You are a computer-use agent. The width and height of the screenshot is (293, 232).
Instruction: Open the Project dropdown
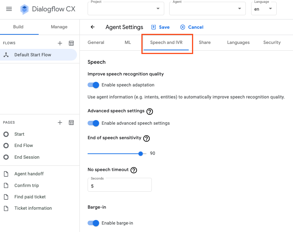click(x=126, y=9)
